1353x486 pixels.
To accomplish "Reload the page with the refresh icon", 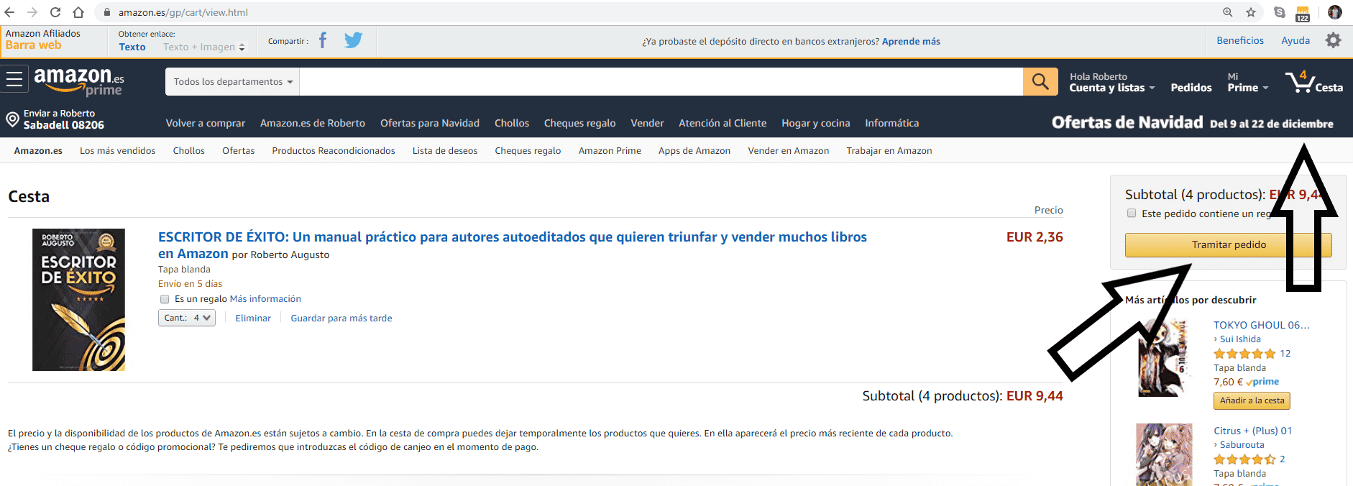I will click(x=55, y=12).
